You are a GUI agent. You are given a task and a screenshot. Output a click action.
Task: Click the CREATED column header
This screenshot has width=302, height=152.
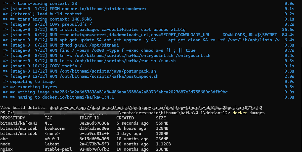coord(125,118)
